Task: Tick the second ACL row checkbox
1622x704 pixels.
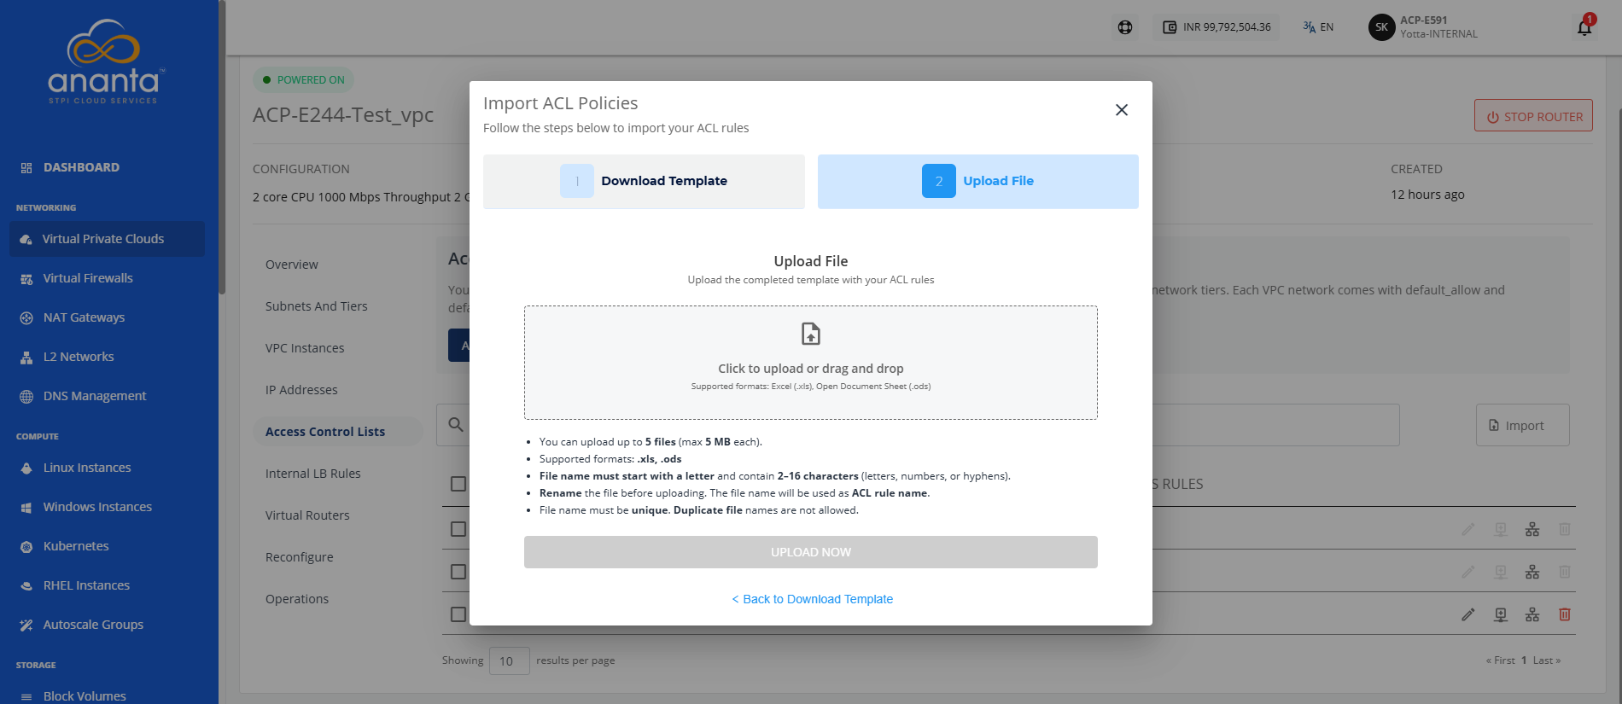Action: coord(458,572)
